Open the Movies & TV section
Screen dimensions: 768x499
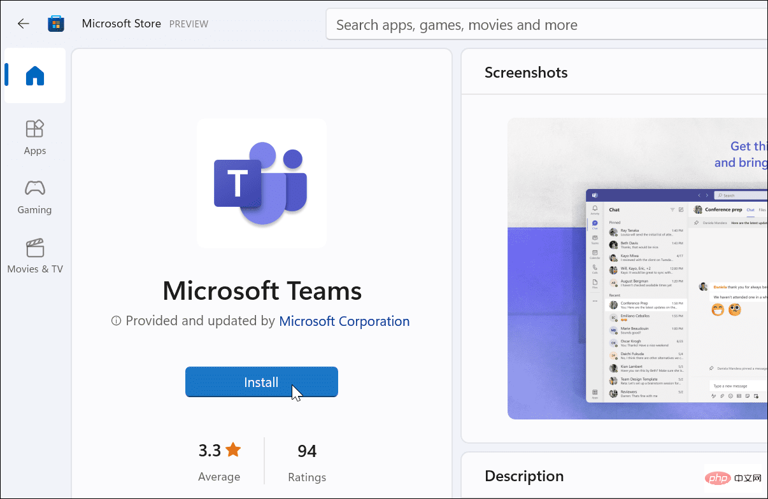point(35,256)
